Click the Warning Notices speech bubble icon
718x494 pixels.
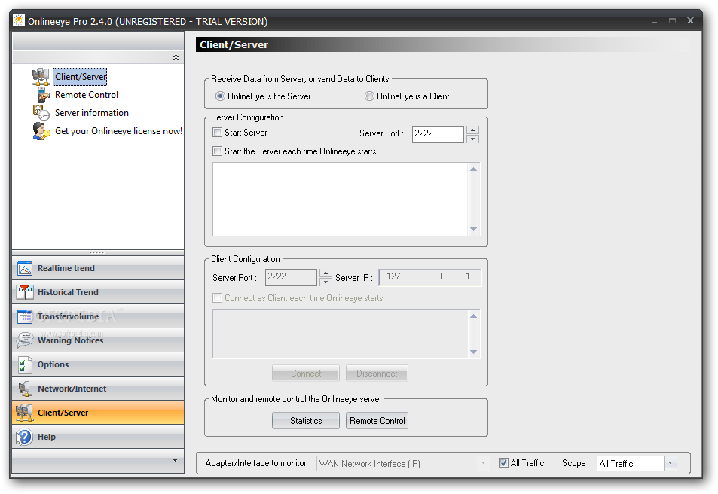pos(25,340)
